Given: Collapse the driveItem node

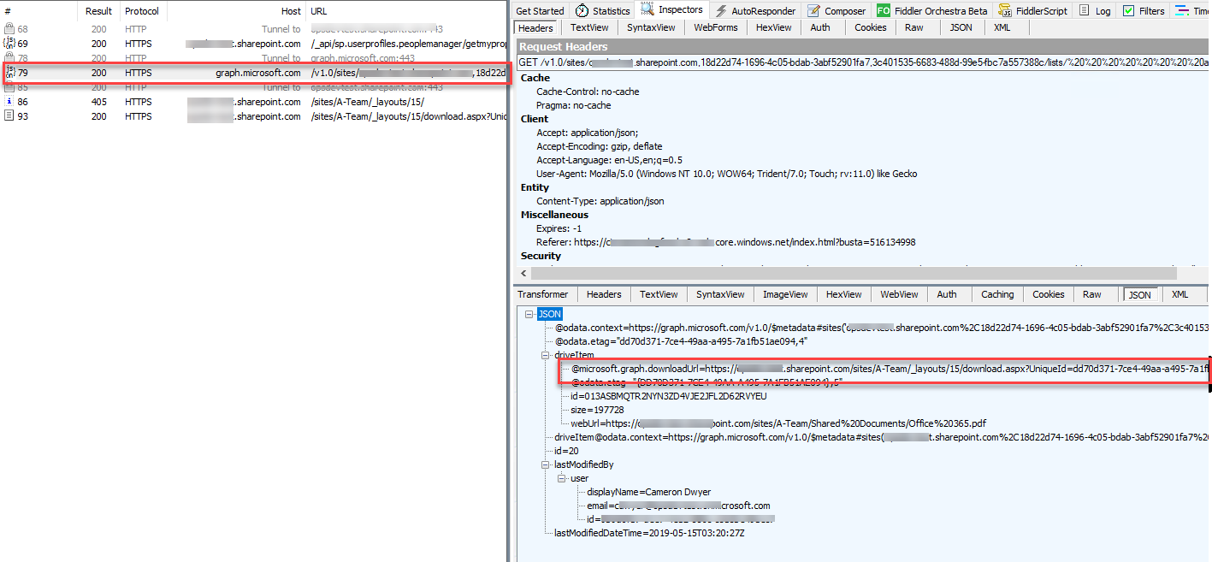Looking at the screenshot, I should point(545,353).
